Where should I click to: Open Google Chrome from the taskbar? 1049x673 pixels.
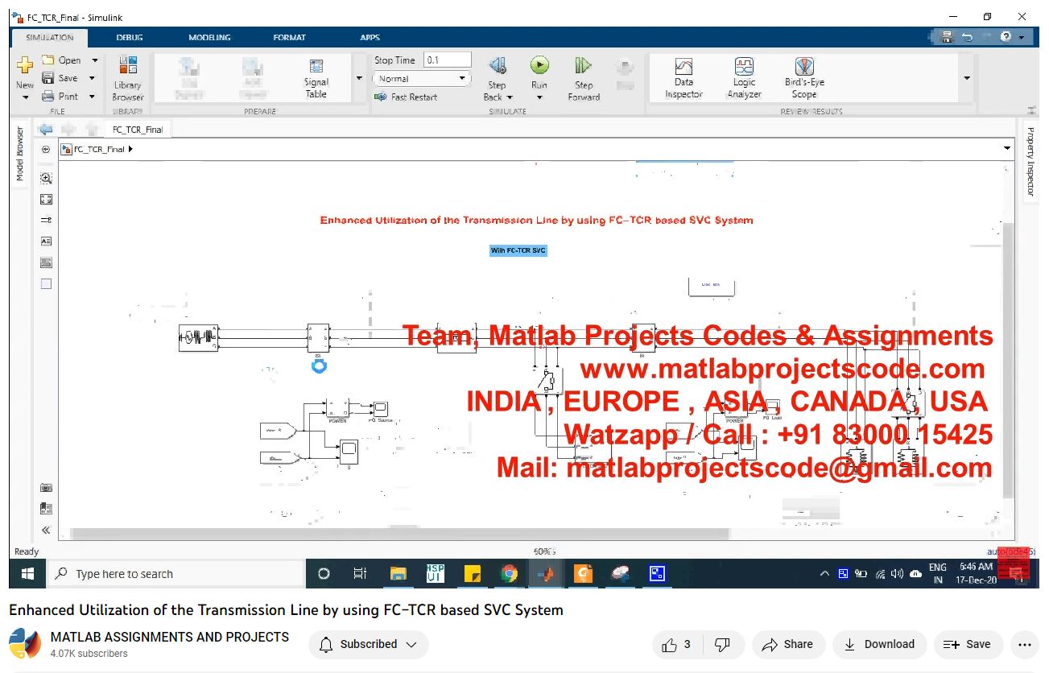coord(509,574)
